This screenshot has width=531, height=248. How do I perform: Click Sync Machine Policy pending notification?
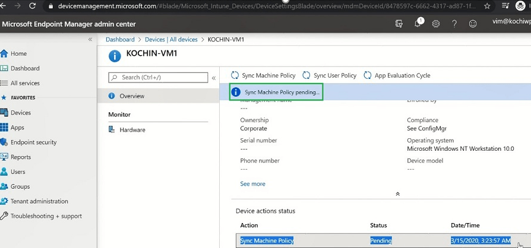[276, 92]
